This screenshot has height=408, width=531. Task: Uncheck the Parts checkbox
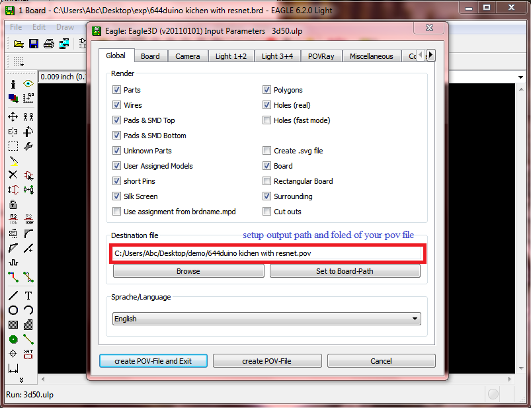coord(116,90)
